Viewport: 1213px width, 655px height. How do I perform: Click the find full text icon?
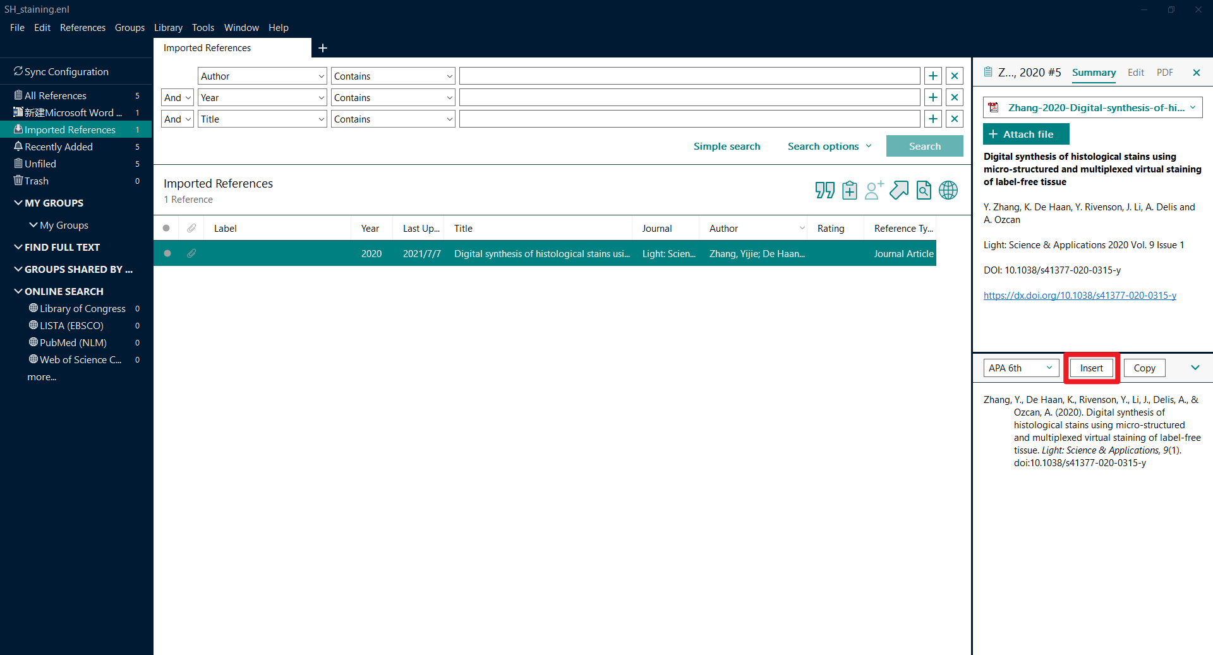click(x=924, y=190)
